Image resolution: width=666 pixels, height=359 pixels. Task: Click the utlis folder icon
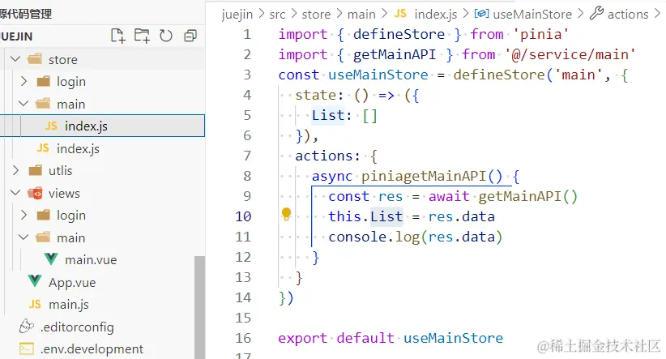click(35, 170)
